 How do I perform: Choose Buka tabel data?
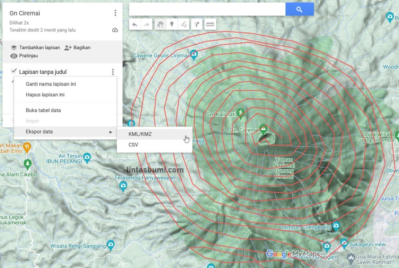65,110
